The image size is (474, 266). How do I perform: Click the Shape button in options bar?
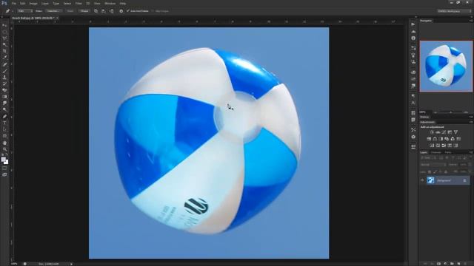click(84, 11)
